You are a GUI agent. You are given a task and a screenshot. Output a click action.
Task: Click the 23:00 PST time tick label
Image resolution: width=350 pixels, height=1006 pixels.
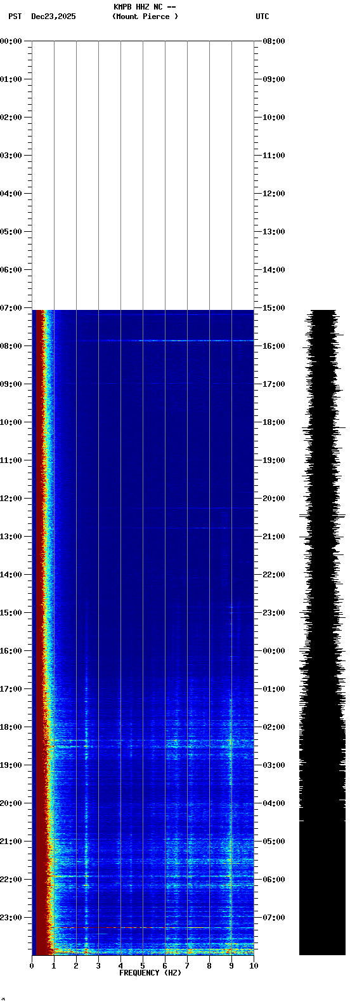pos(11,918)
